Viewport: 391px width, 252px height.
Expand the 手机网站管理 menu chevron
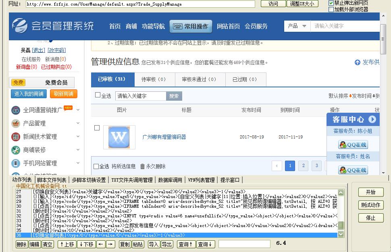pyautogui.click(x=78, y=163)
